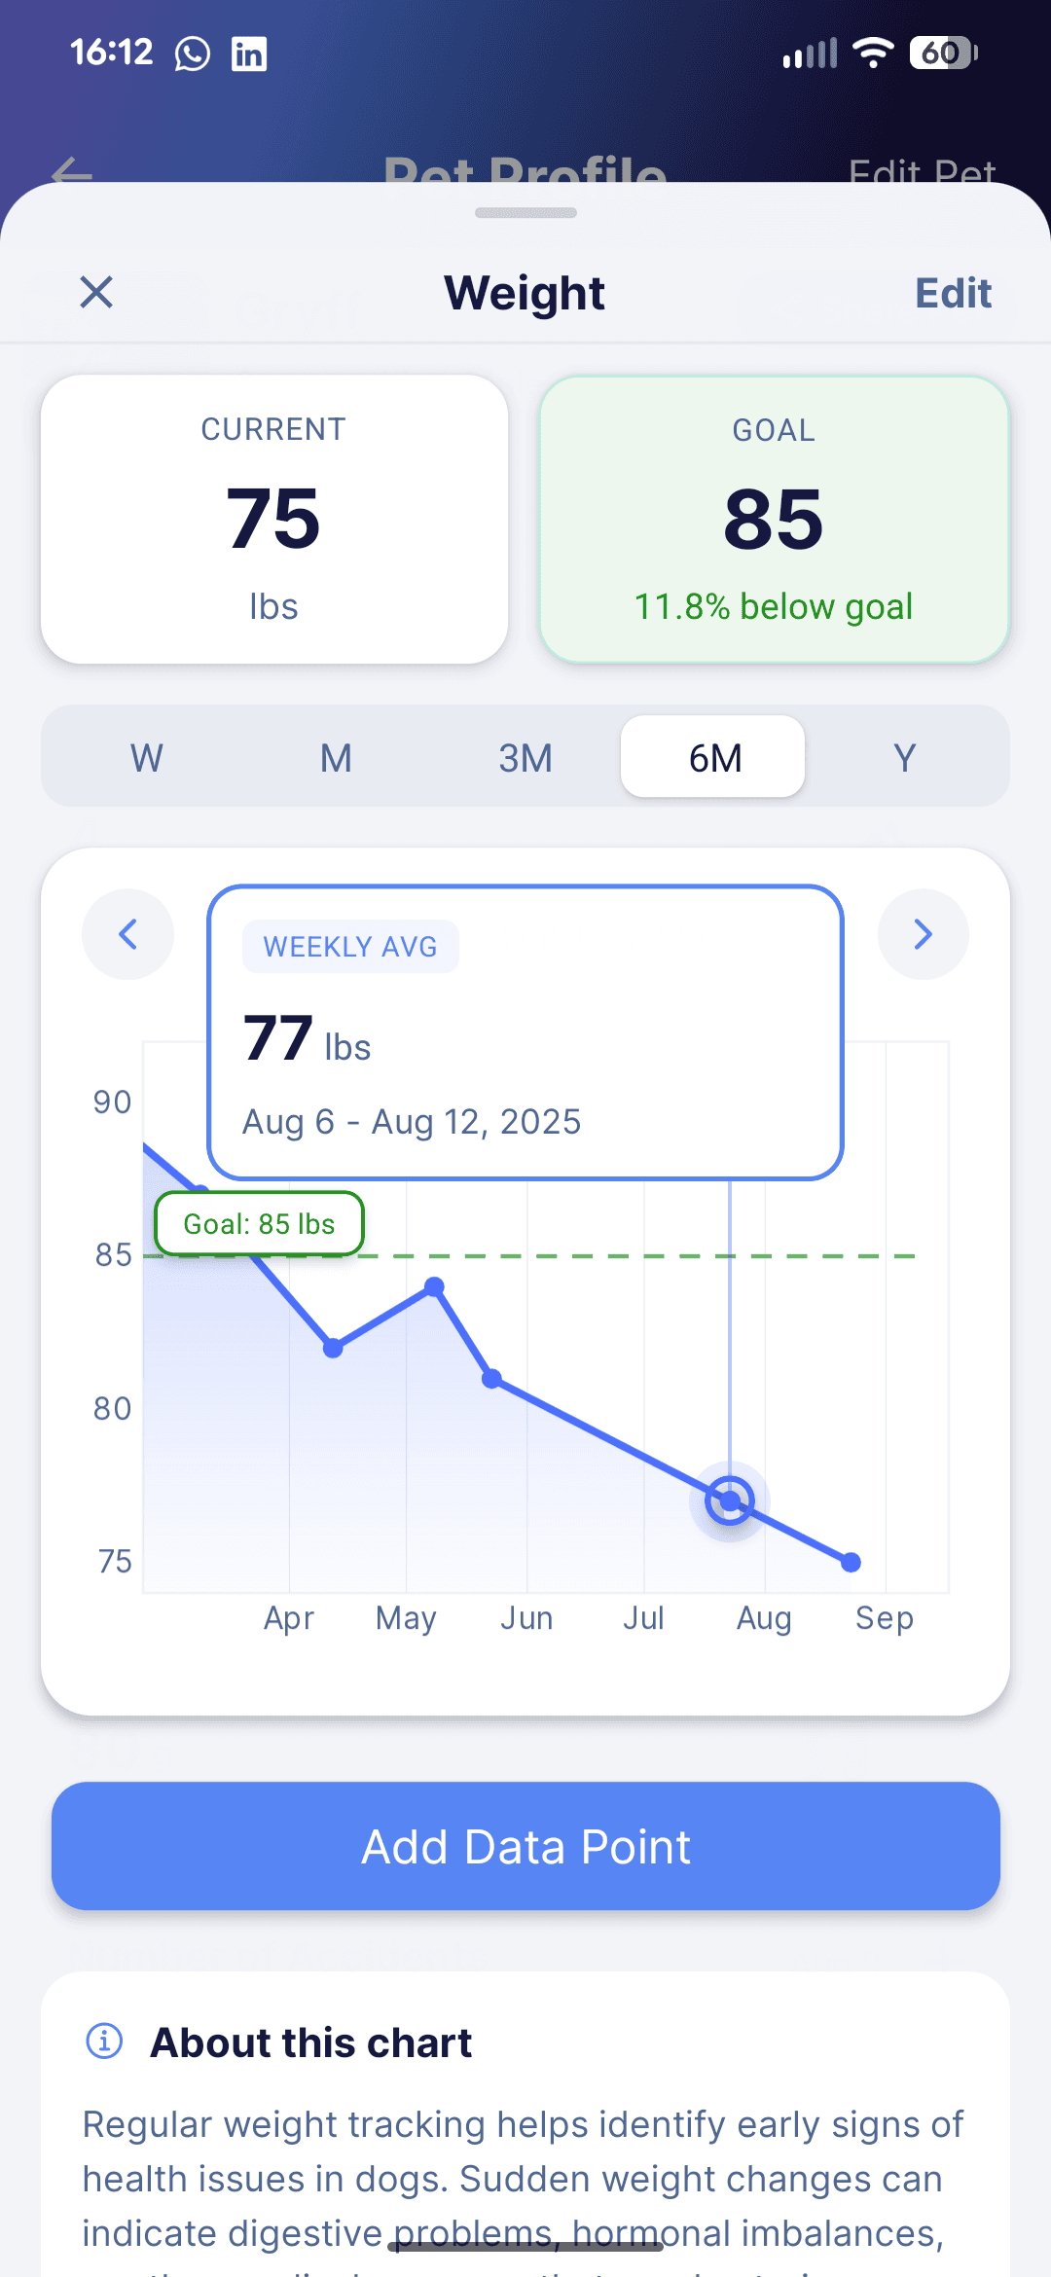
Task: Tap the Current 75 lbs card
Action: coord(273,520)
